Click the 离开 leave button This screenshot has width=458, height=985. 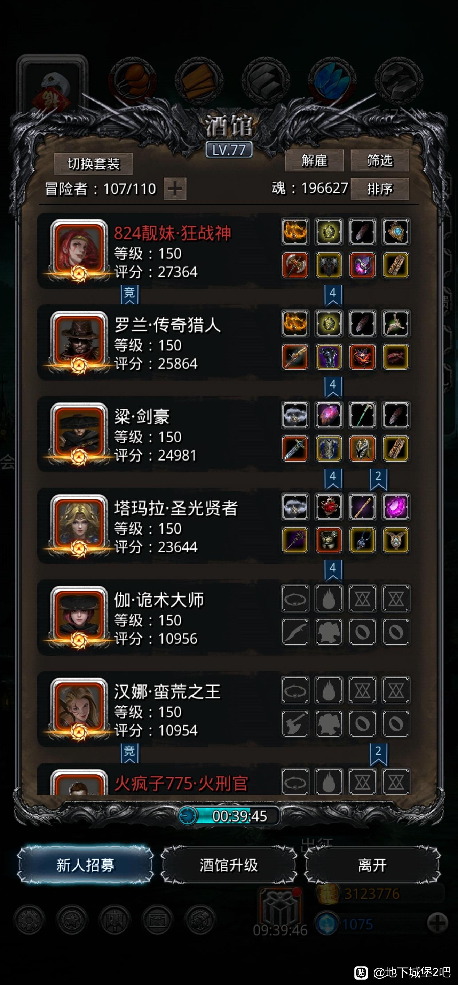[x=372, y=865]
